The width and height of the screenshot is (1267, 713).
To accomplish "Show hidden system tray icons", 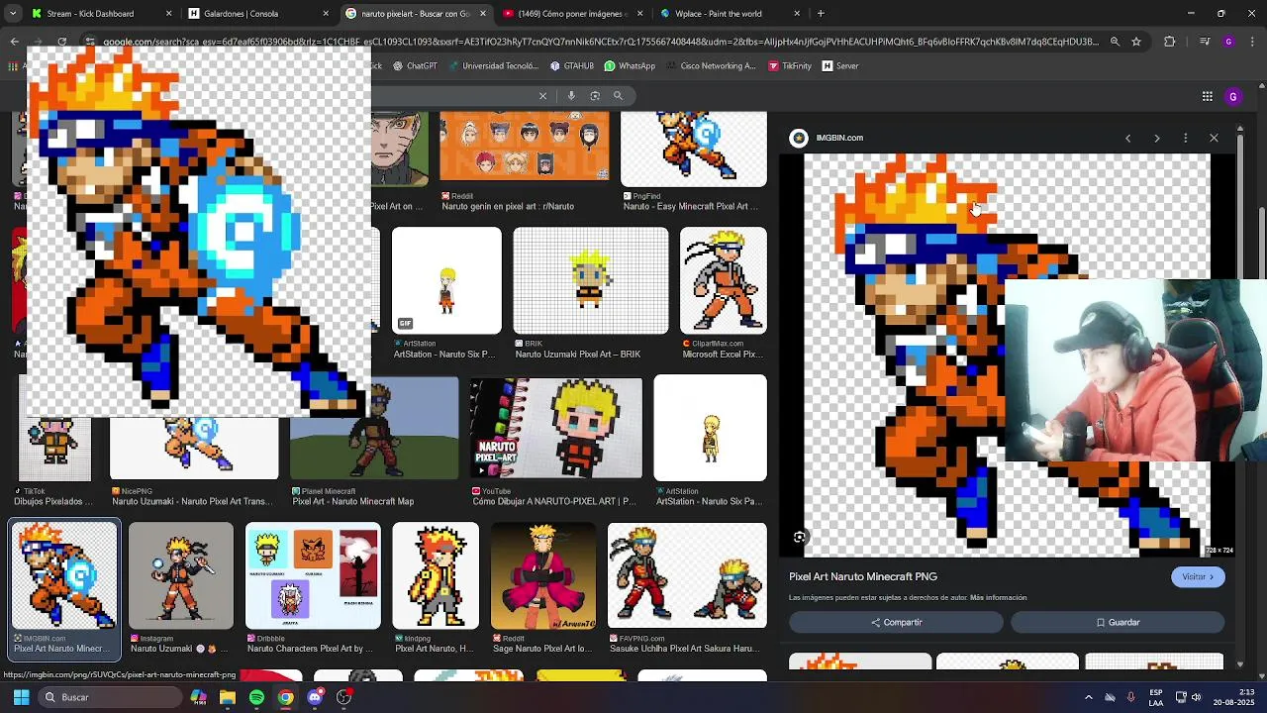I will (x=1088, y=697).
